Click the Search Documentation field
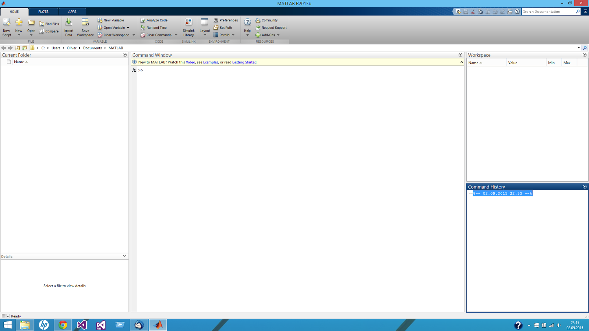The image size is (589, 331). coord(548,12)
